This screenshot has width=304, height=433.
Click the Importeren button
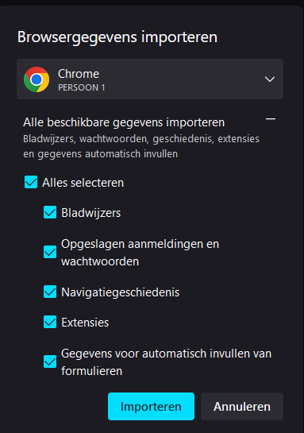pos(151,407)
